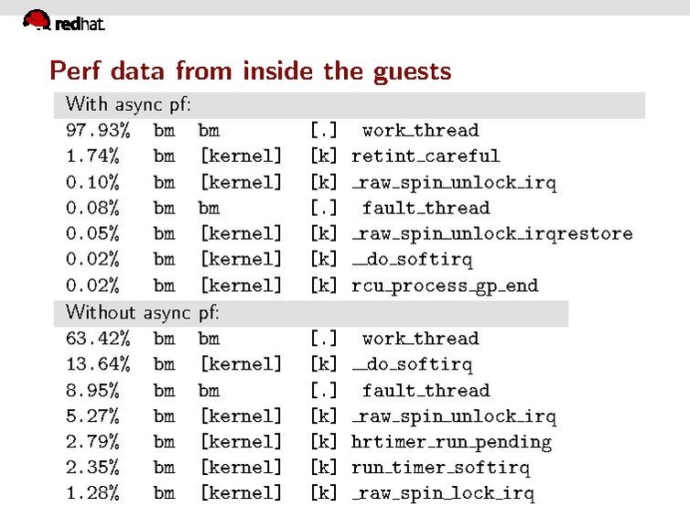Click the rcu_process_gp_end symbol name

click(x=445, y=286)
